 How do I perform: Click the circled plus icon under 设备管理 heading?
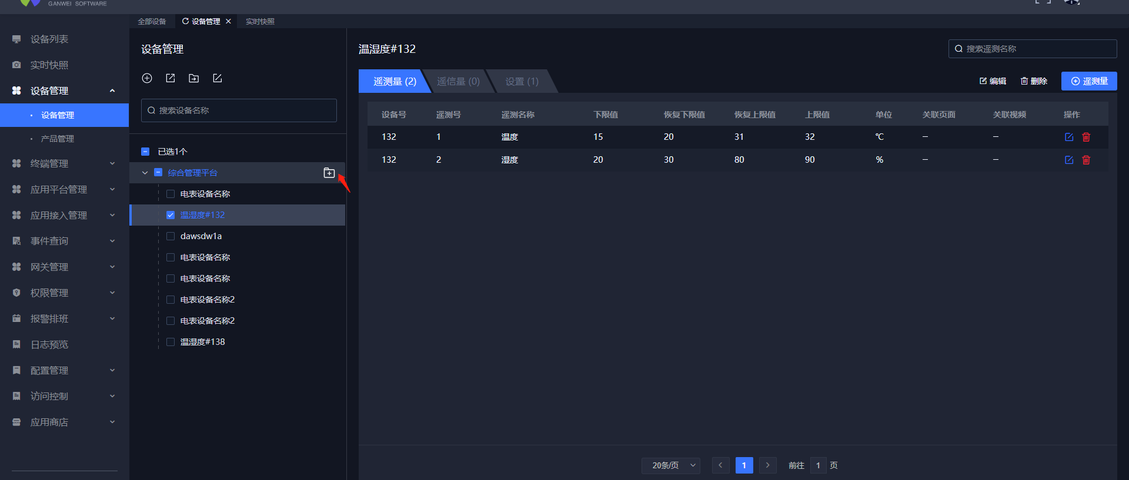tap(147, 78)
